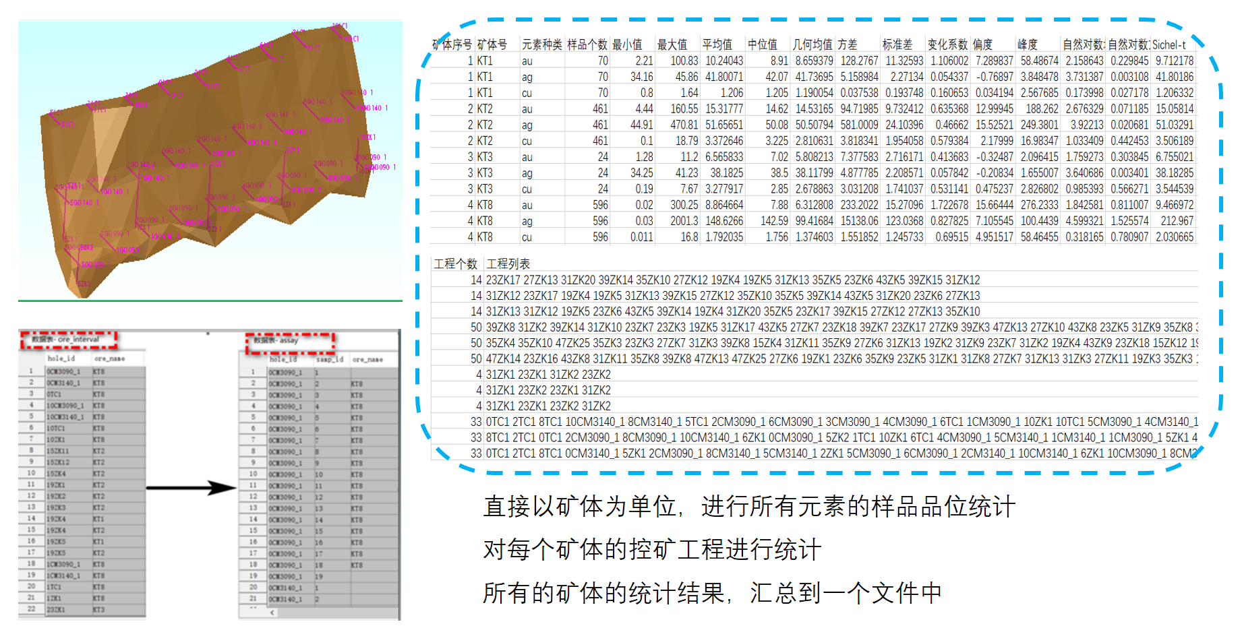
Task: Select the ore_interval data table title tab
Action: 69,340
